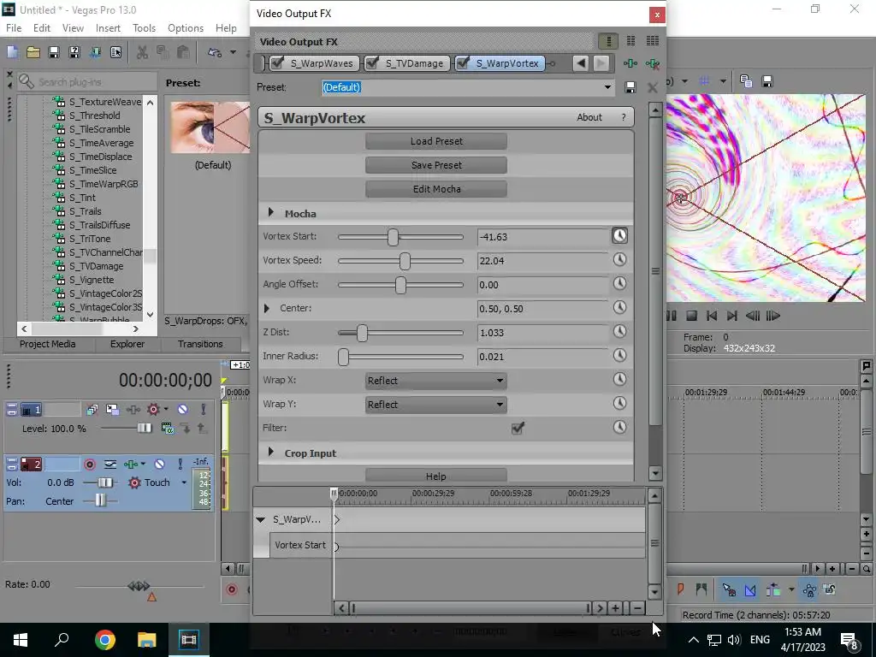Uncheck the Filter checkbox

(518, 429)
